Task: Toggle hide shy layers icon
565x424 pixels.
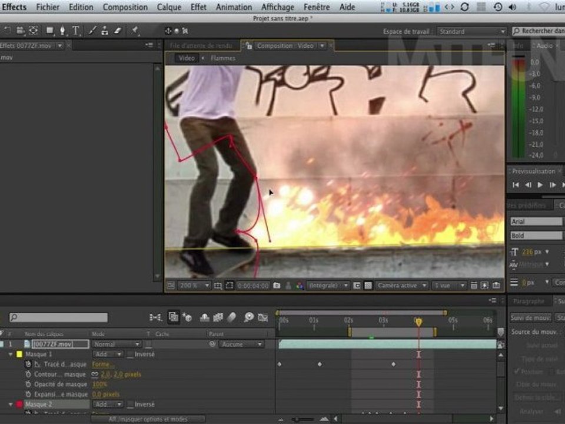Action: pos(204,317)
